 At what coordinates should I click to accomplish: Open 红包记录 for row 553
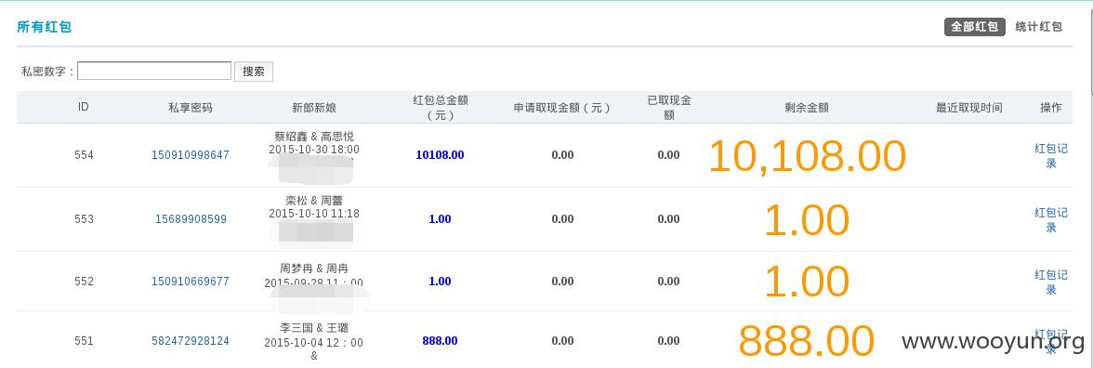[1051, 219]
